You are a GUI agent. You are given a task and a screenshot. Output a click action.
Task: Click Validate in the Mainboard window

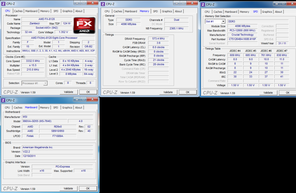pos(68,188)
